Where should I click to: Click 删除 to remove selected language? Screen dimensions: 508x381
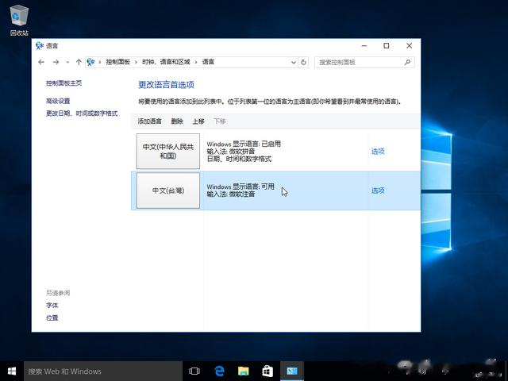click(x=177, y=121)
